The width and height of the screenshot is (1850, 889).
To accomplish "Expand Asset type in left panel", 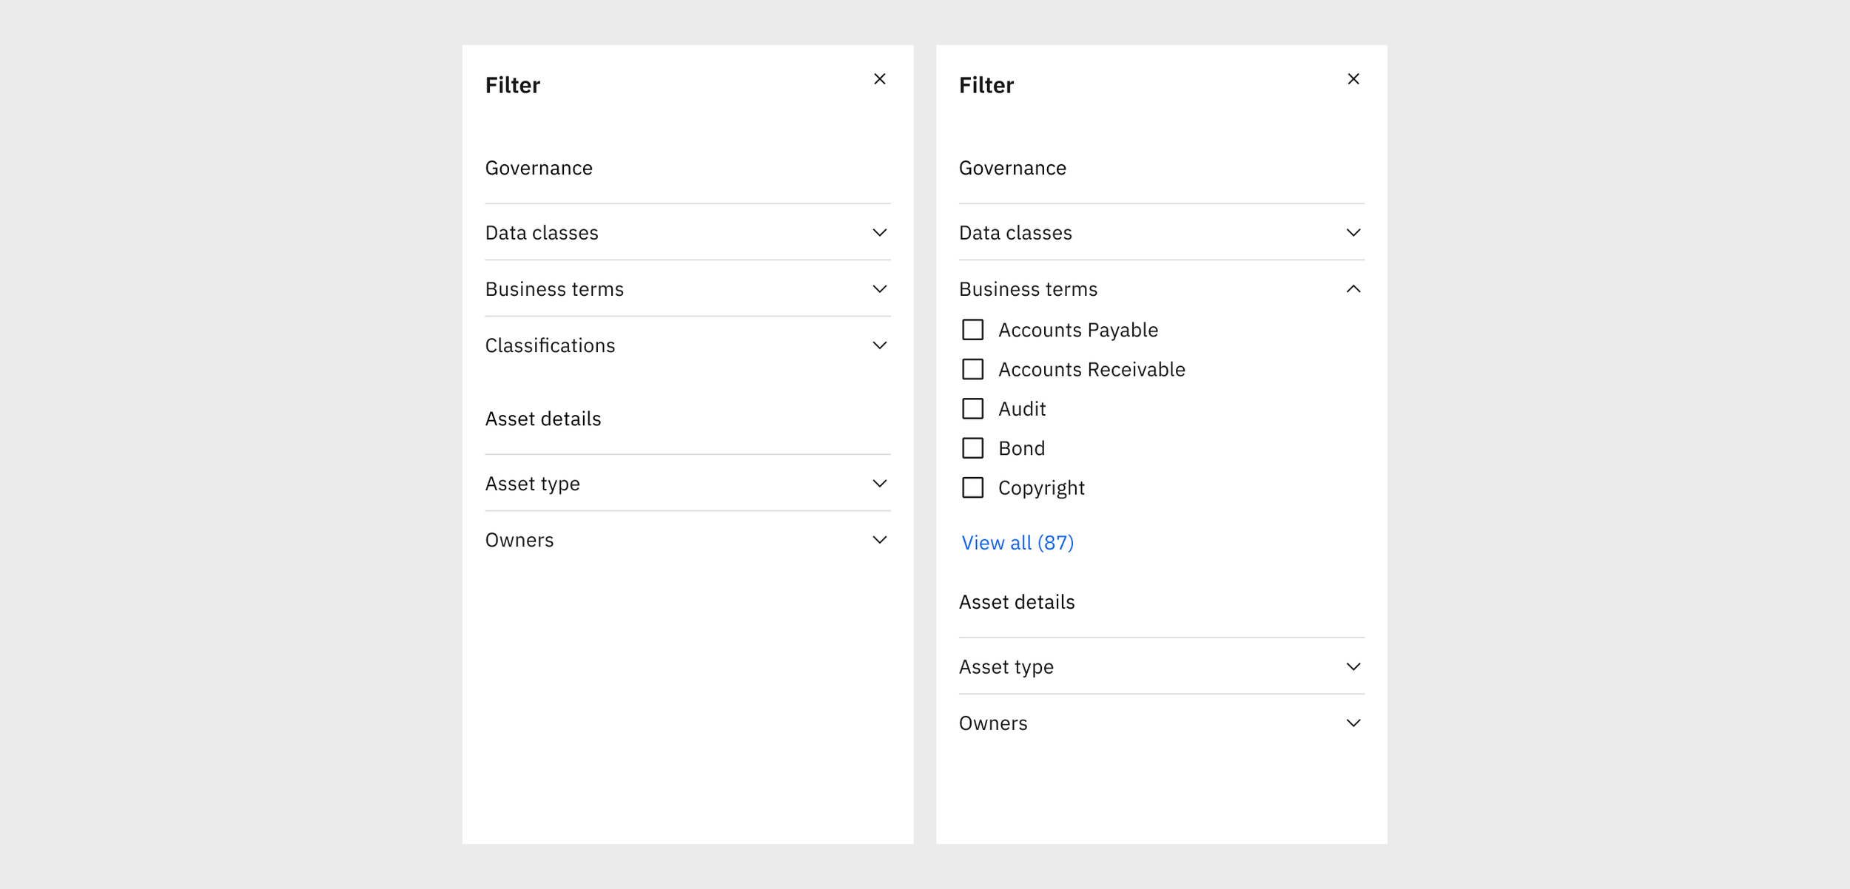I will click(879, 484).
